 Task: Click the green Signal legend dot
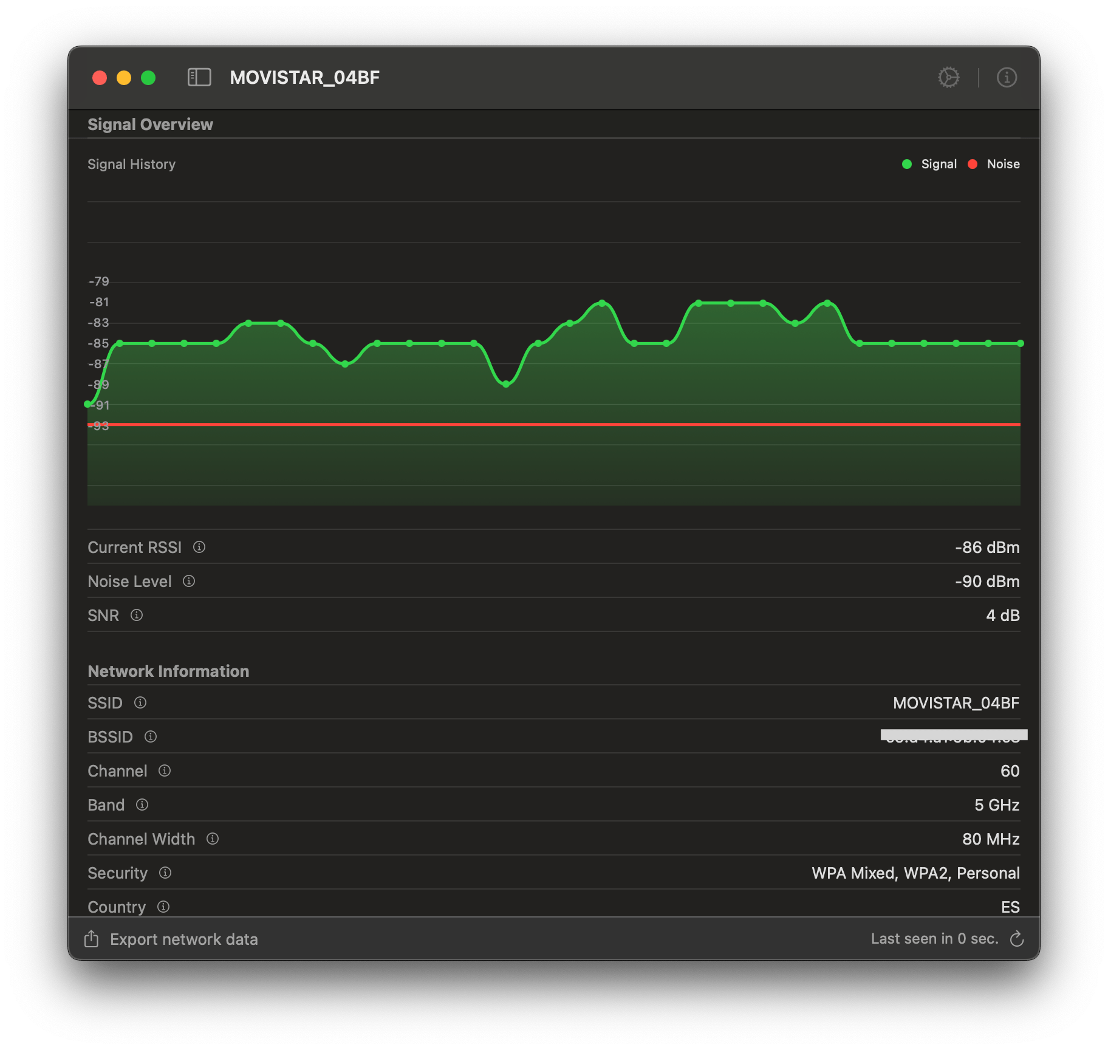click(x=907, y=164)
